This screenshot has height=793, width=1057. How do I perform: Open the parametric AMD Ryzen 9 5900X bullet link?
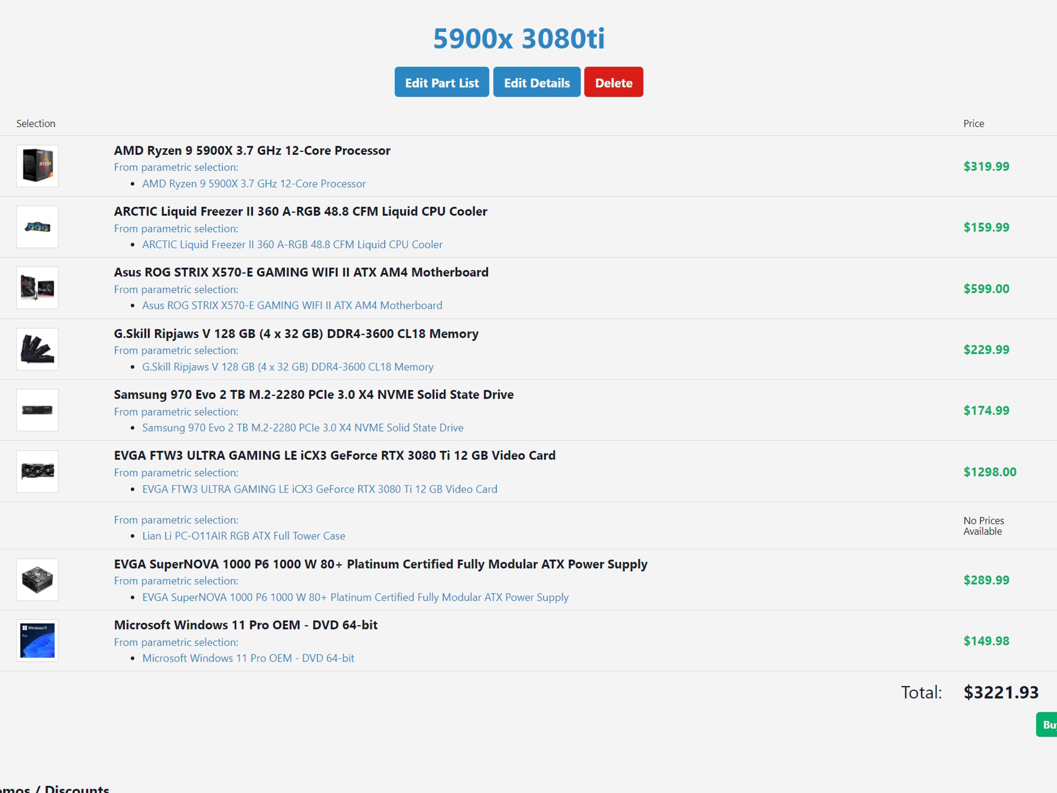[x=254, y=183]
